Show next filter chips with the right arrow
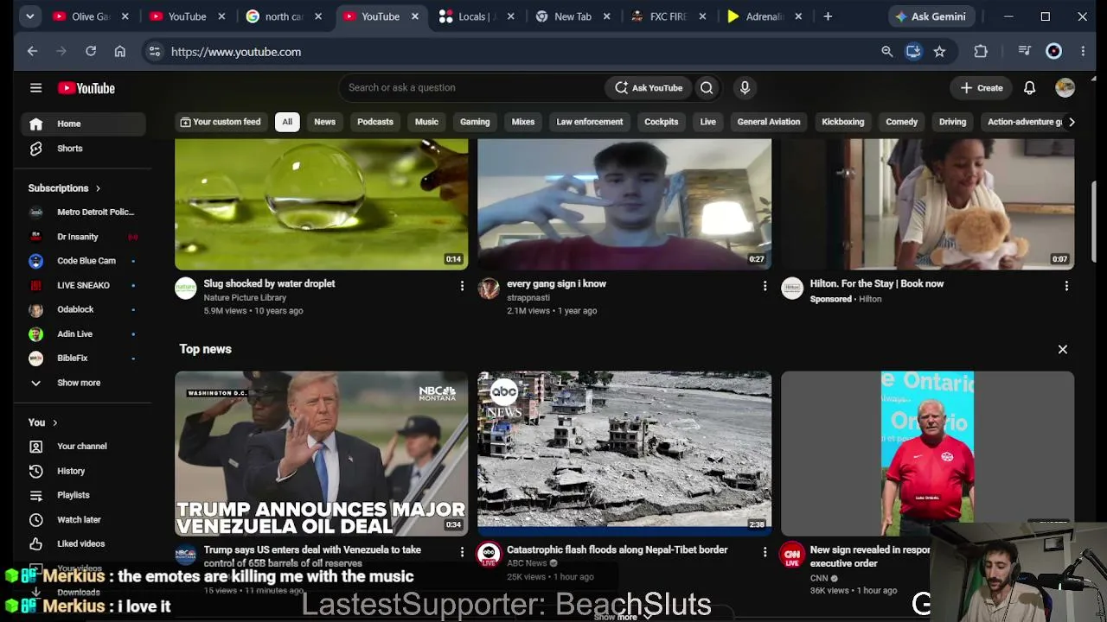 pyautogui.click(x=1072, y=122)
